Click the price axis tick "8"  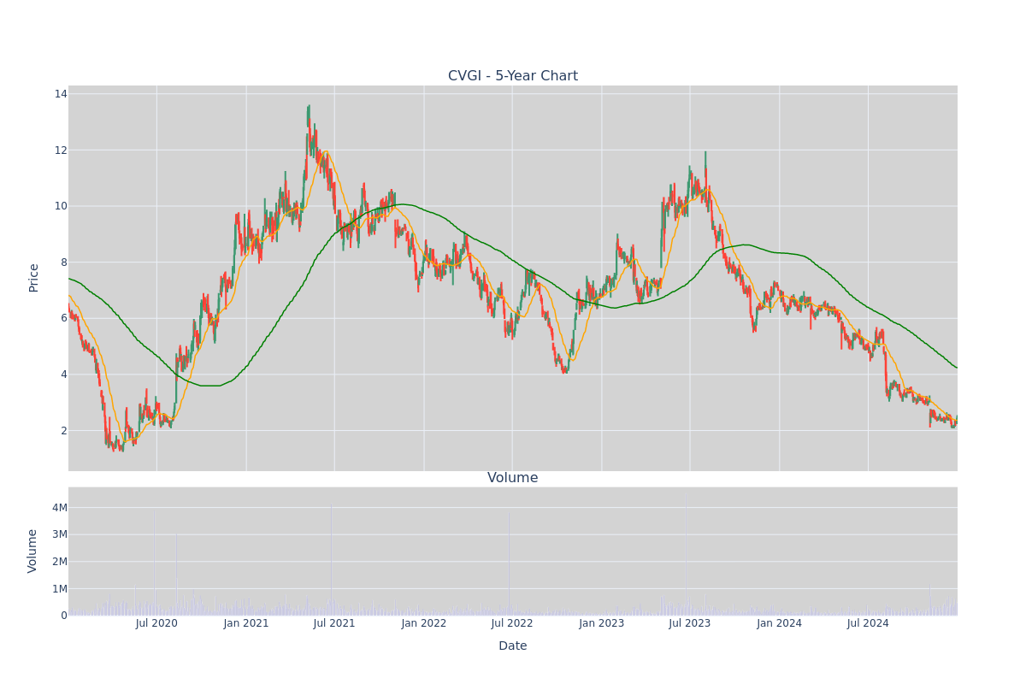(64, 262)
